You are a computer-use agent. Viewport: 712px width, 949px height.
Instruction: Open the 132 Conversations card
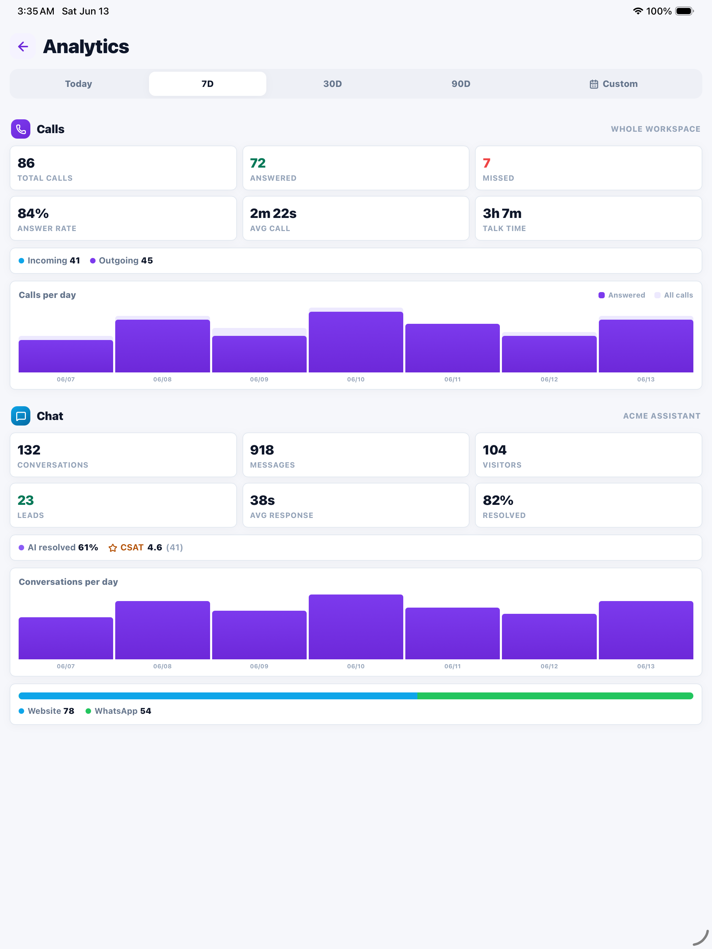(x=123, y=455)
